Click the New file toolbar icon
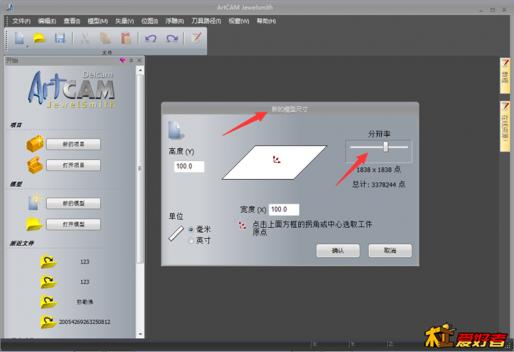 [x=19, y=38]
